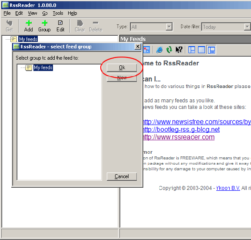The height and width of the screenshot is (240, 251).
Task: Select My feeds in the dialog tree
Action: [x=43, y=68]
